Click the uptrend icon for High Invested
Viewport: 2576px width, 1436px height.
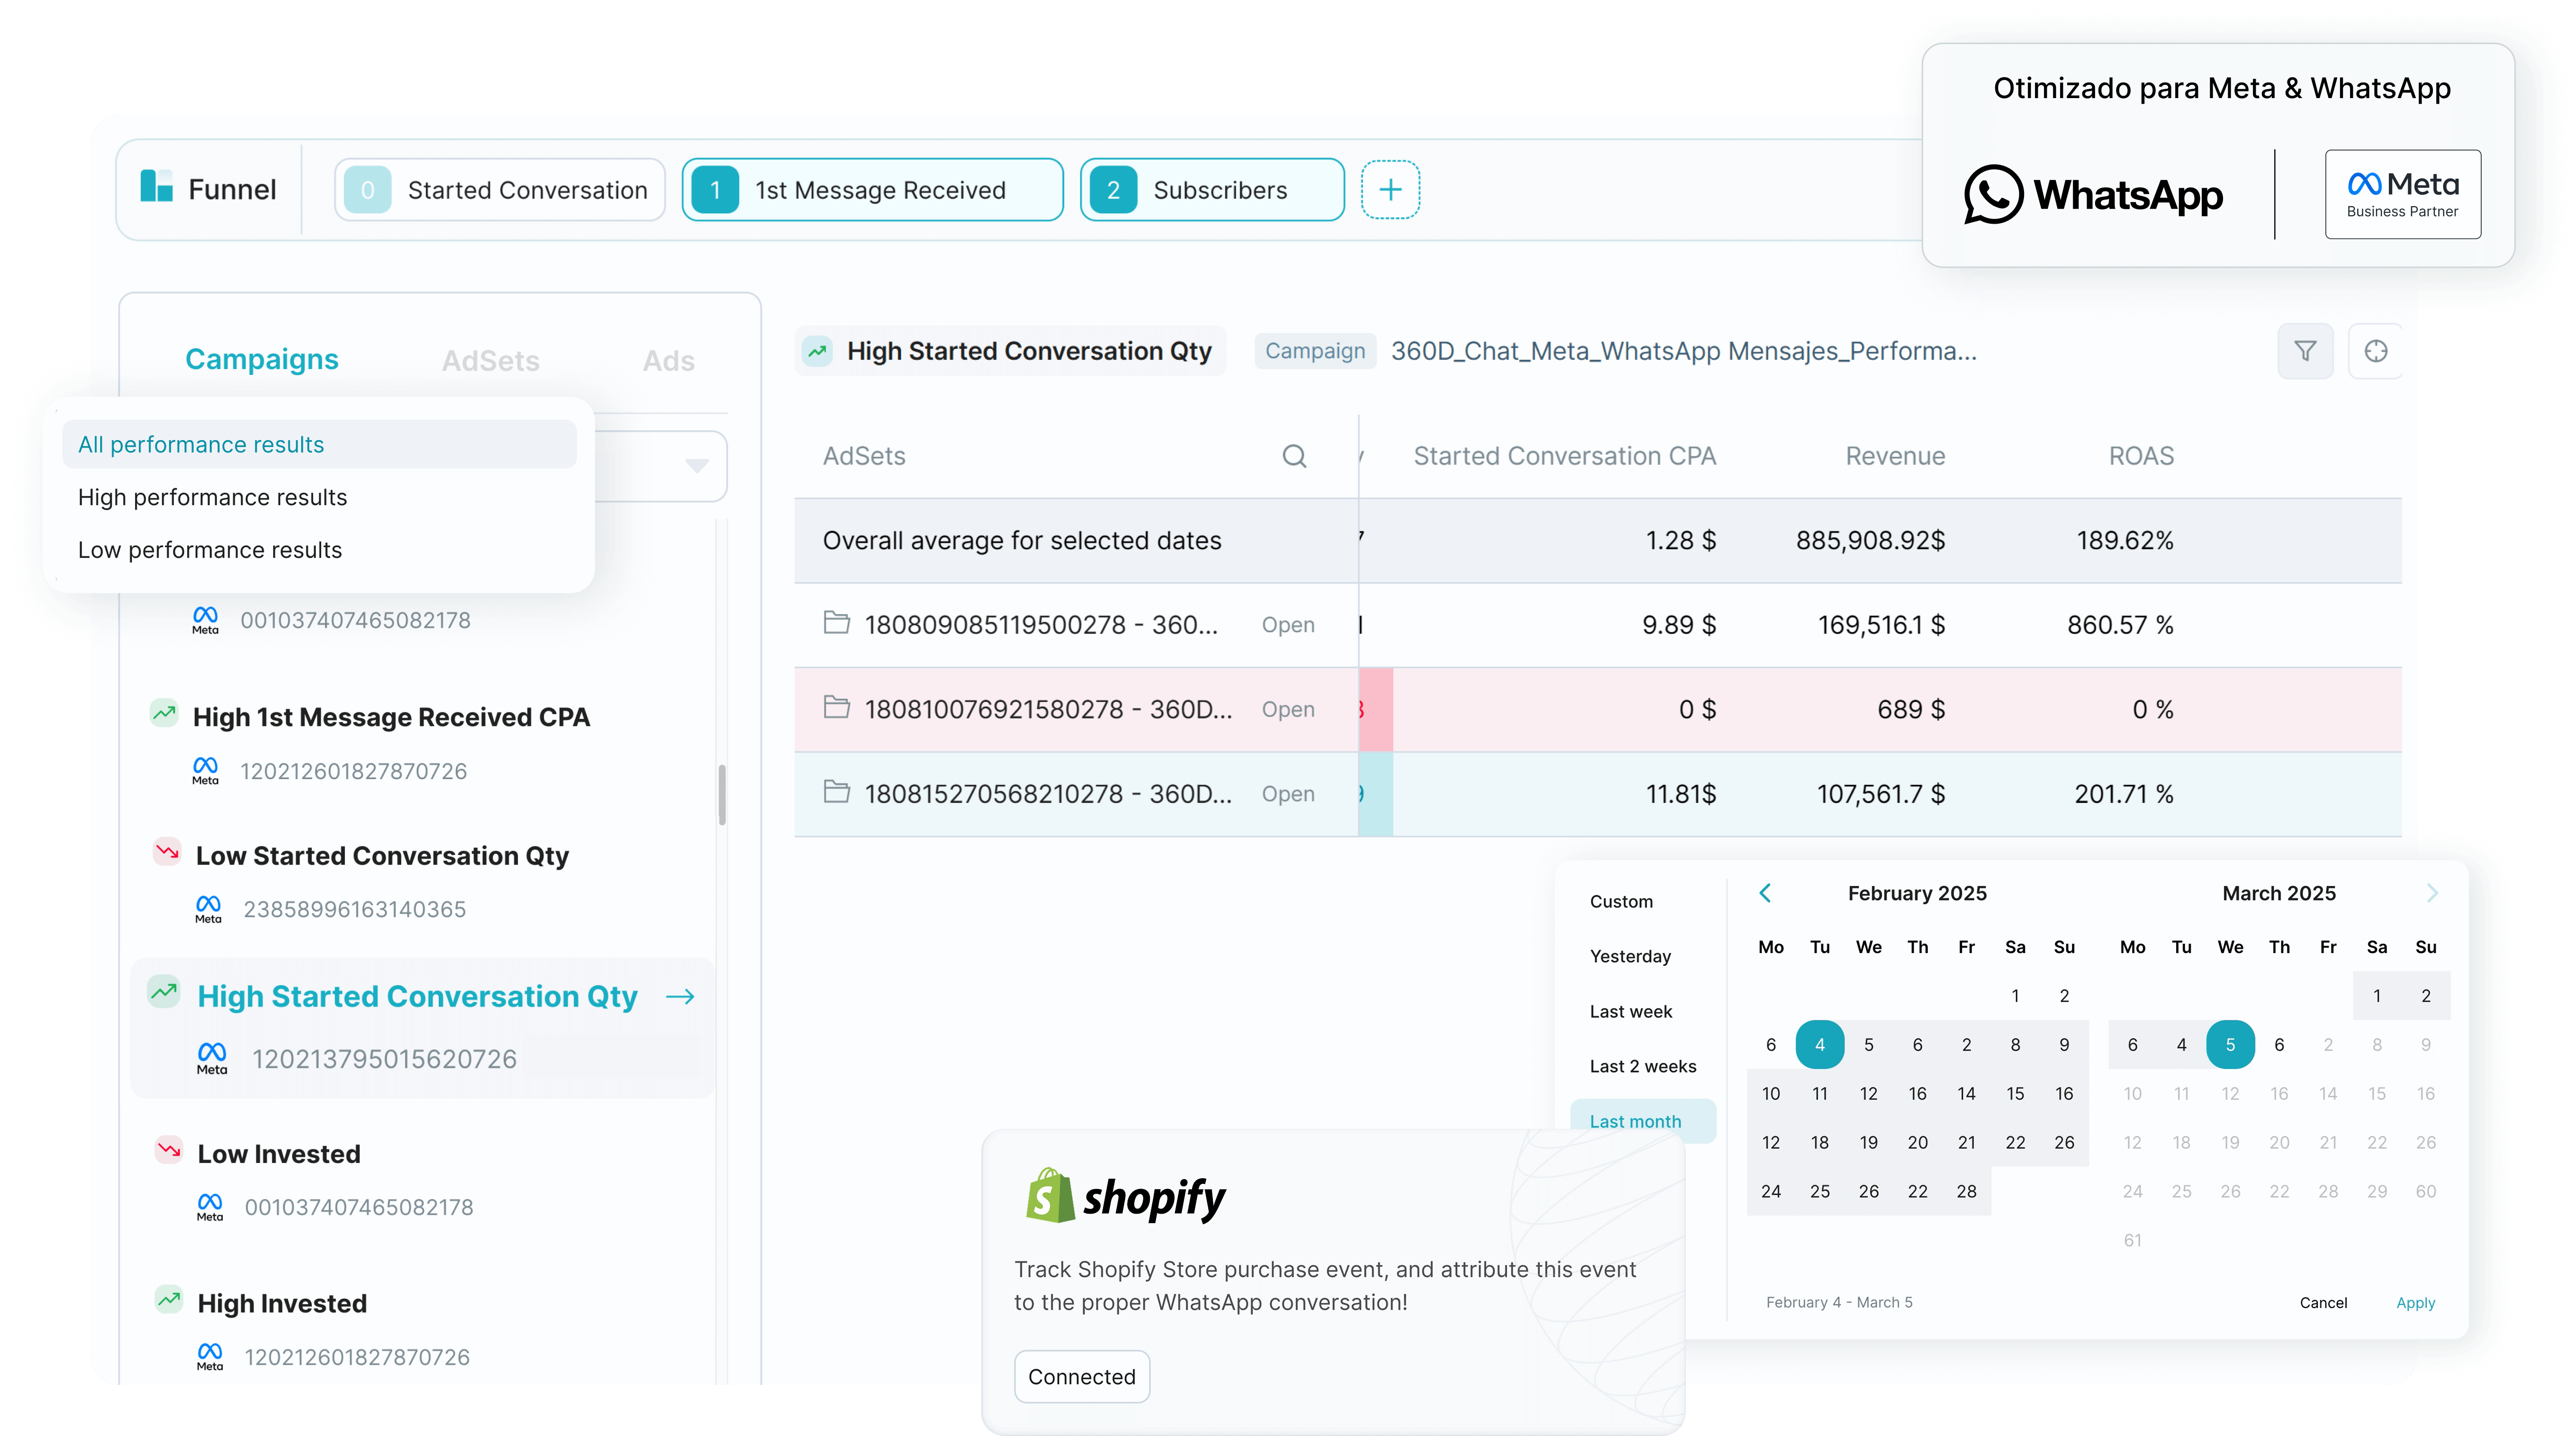169,1300
